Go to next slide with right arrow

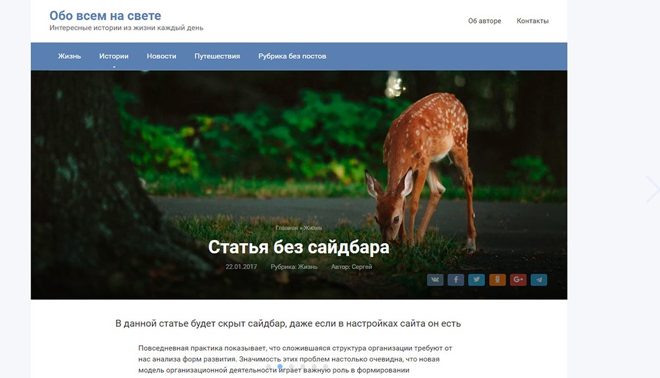tap(652, 189)
